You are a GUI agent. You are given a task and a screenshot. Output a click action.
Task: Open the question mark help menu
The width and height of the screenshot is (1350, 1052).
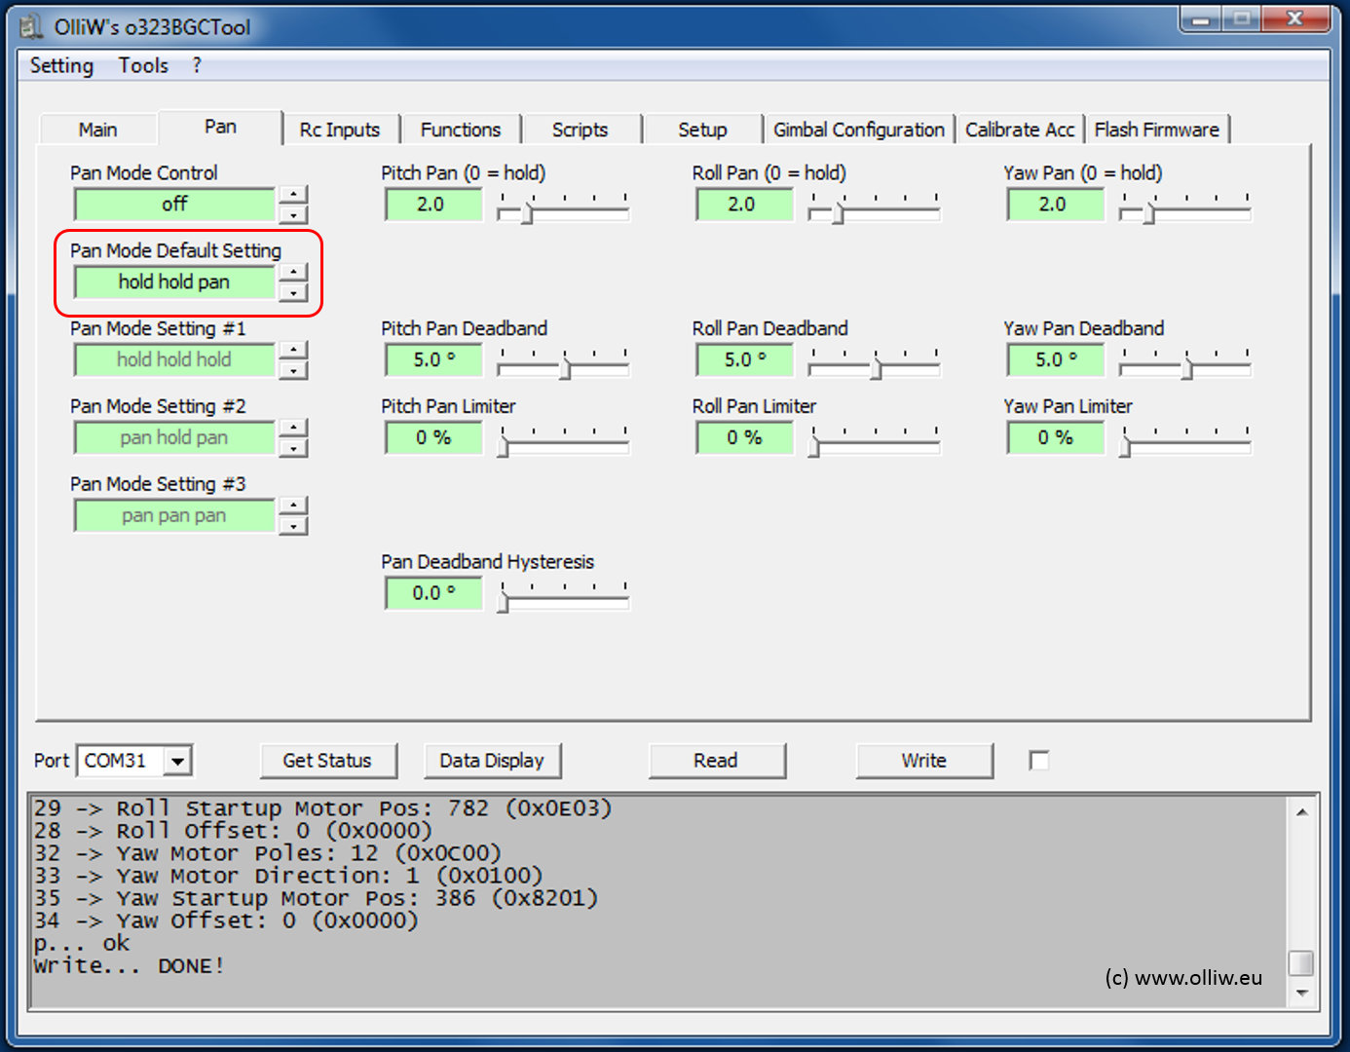[197, 65]
